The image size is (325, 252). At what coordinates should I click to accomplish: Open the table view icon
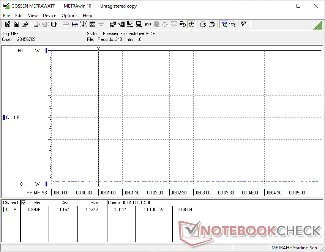tap(92, 24)
